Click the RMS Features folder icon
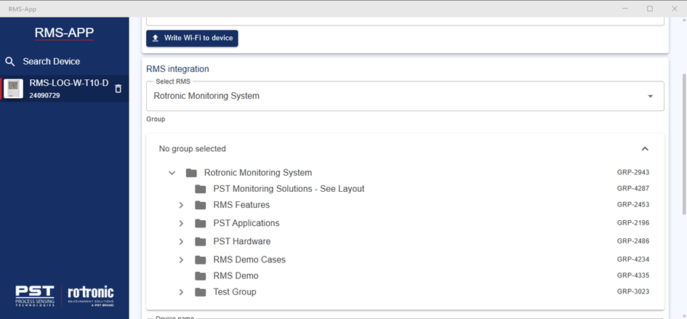This screenshot has width=687, height=319. [x=200, y=205]
